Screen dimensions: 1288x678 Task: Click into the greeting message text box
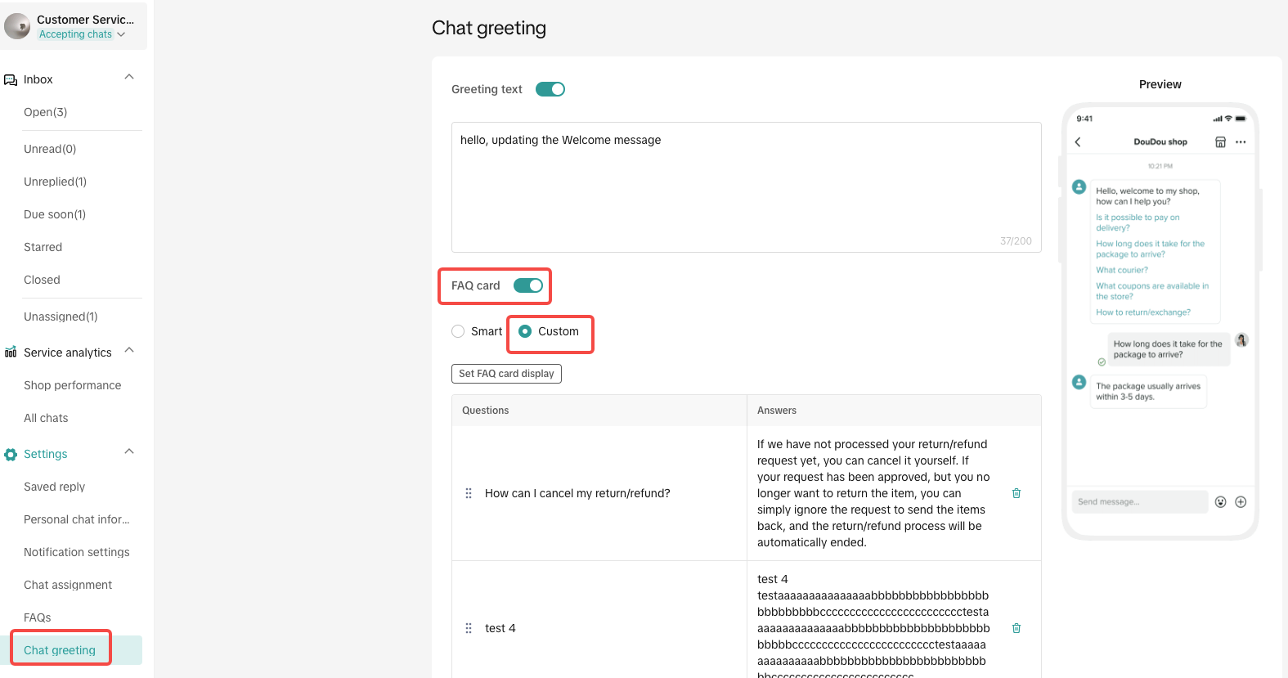746,187
